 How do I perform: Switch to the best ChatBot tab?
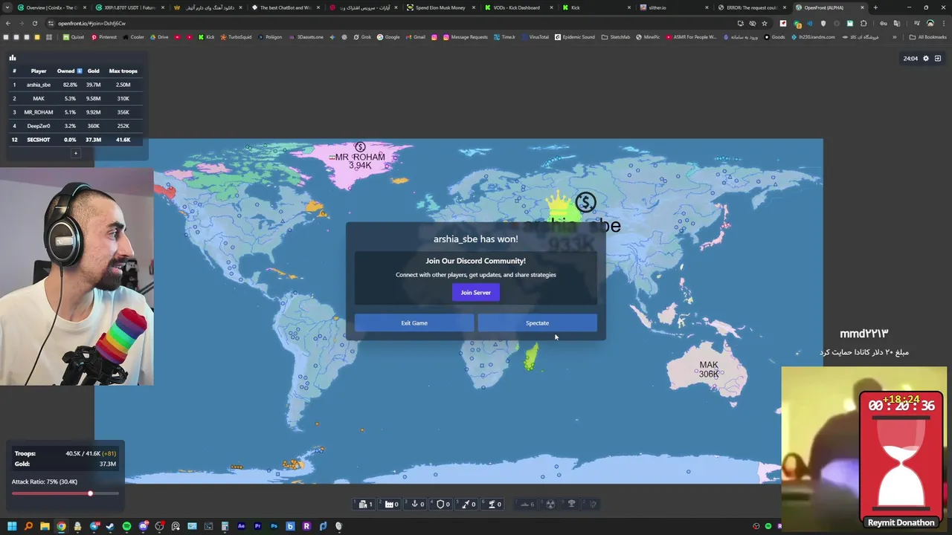(286, 7)
